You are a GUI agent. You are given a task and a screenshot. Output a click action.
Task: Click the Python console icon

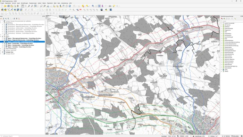(106, 10)
